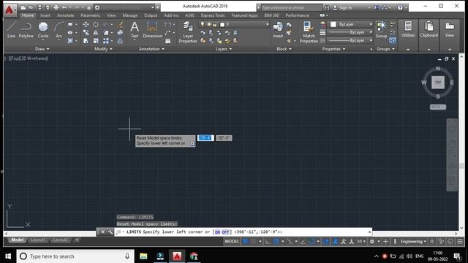Open the Express Tools tab
This screenshot has height=263, width=468.
[213, 15]
